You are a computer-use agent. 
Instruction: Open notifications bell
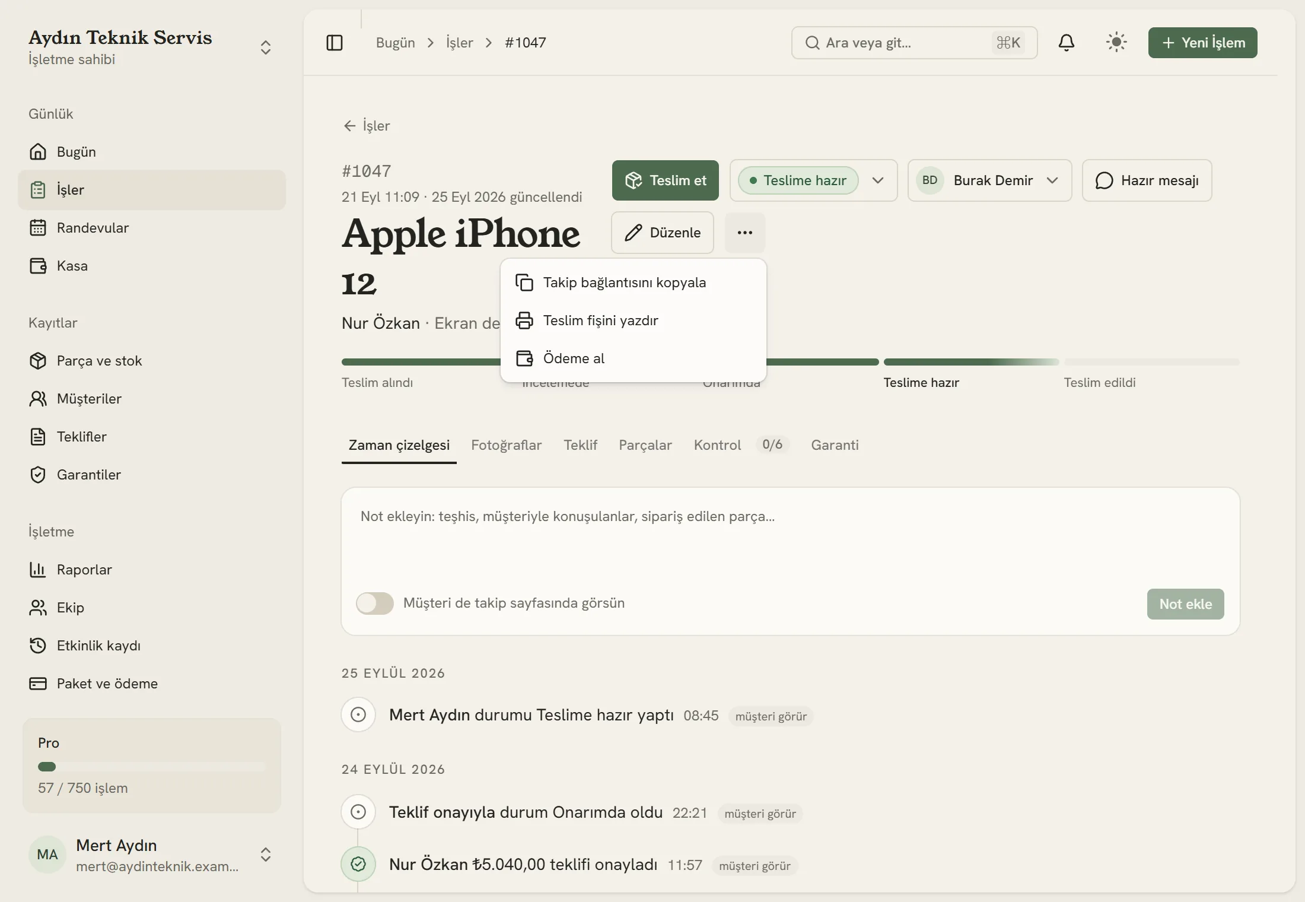coord(1067,43)
